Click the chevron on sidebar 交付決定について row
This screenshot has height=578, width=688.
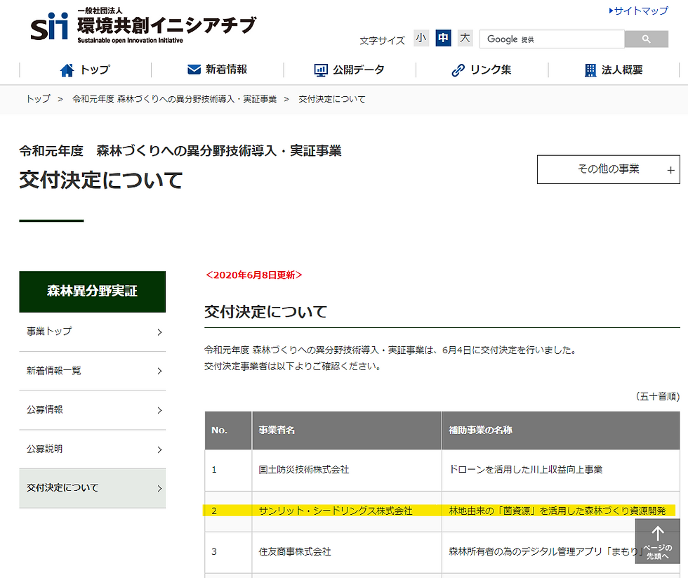[160, 489]
